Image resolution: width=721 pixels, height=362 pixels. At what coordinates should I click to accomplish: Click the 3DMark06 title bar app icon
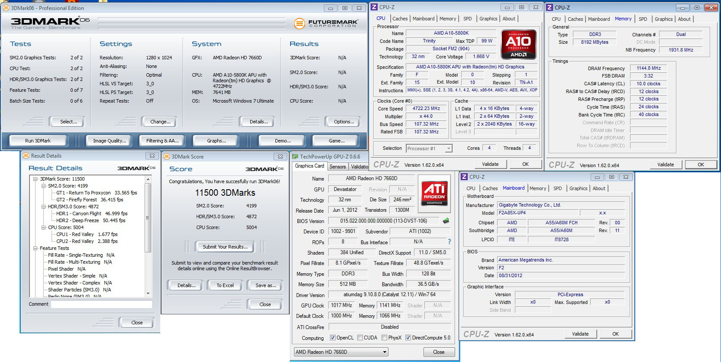pos(6,8)
